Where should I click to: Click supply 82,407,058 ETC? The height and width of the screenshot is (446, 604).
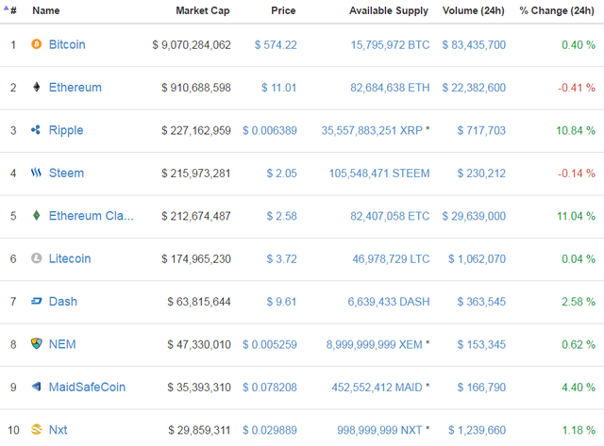pyautogui.click(x=390, y=216)
